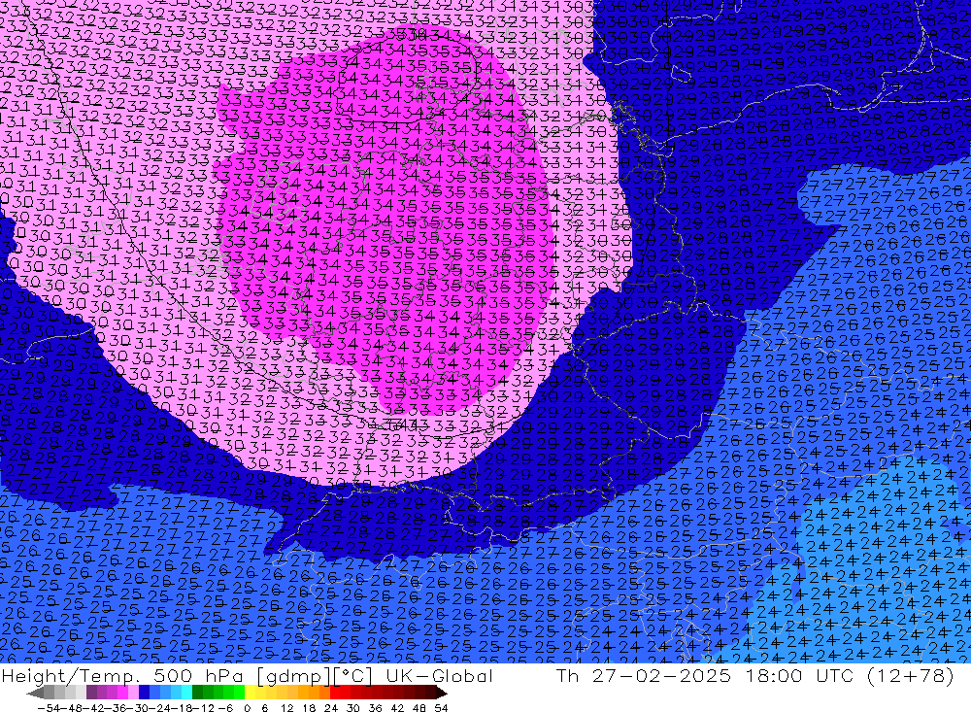Click the "-18" legend value
Image resolution: width=971 pixels, height=712 pixels.
183,708
